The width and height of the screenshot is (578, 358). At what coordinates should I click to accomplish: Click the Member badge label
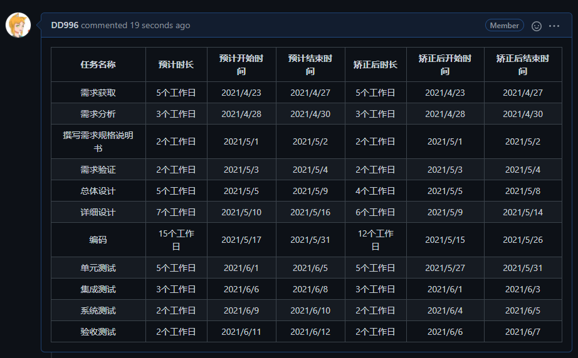coord(504,26)
